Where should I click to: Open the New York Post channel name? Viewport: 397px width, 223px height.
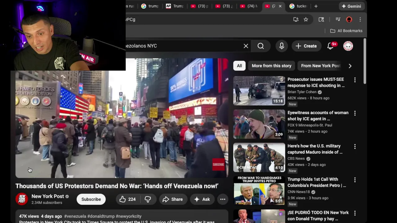point(47,196)
